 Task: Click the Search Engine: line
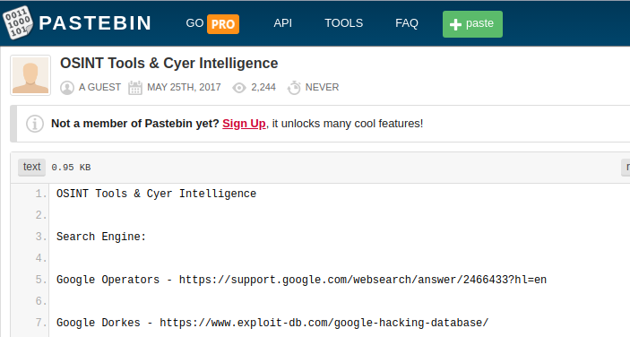click(x=101, y=237)
